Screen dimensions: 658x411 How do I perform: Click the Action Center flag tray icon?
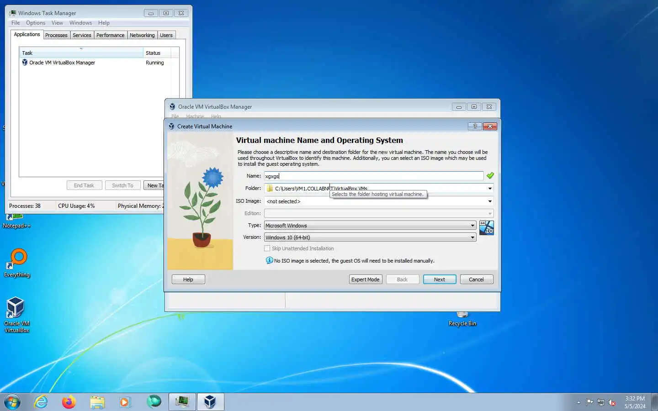(589, 402)
